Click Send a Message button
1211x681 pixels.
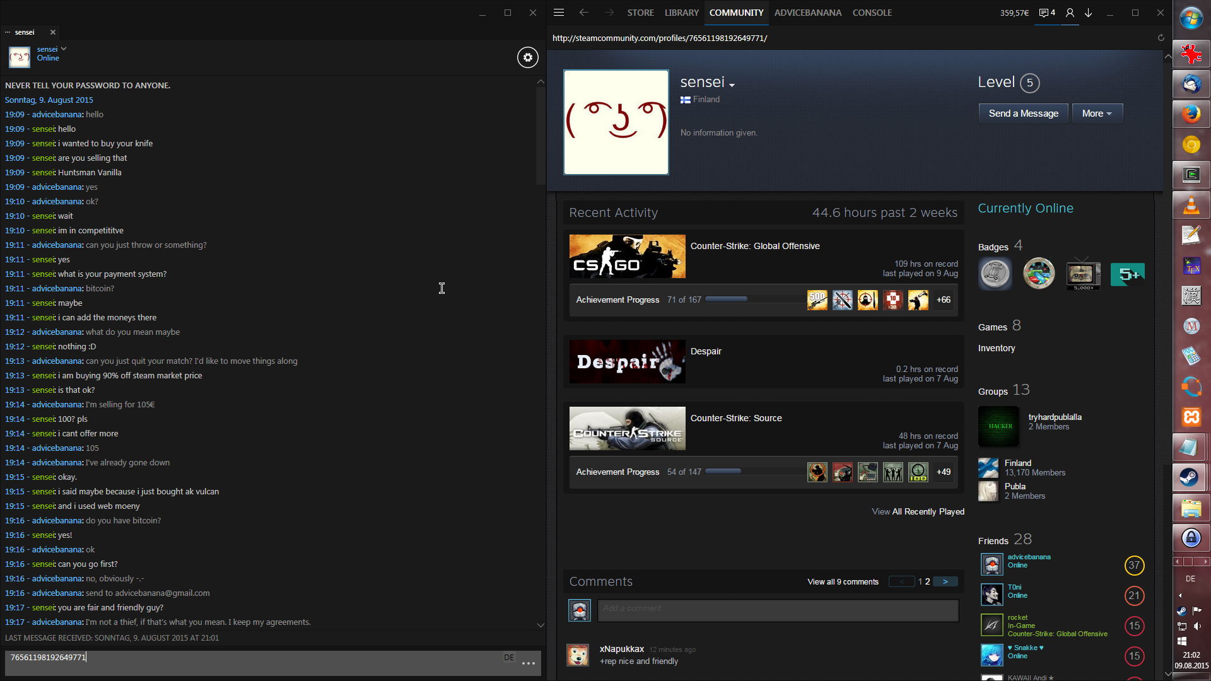[1023, 113]
